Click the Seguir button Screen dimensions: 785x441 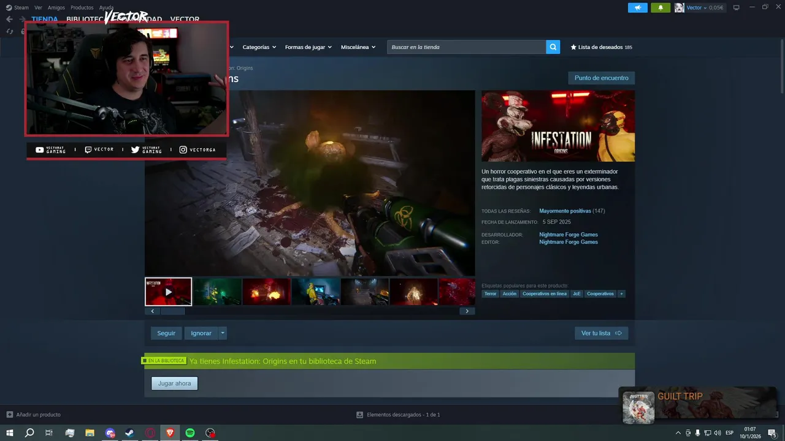click(166, 333)
